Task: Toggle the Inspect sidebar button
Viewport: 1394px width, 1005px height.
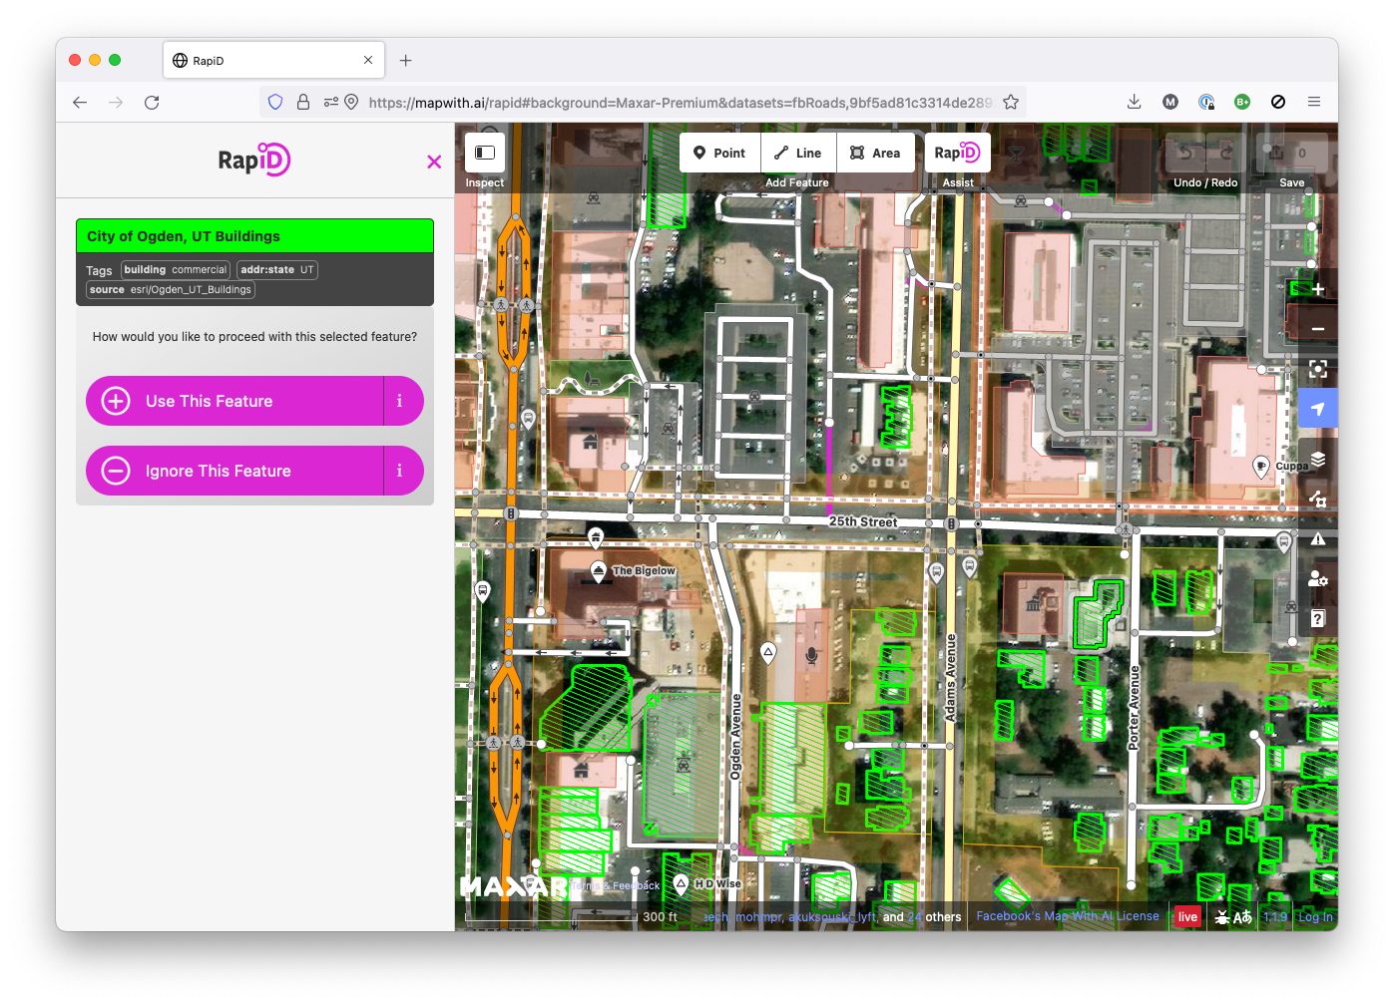Action: [485, 153]
